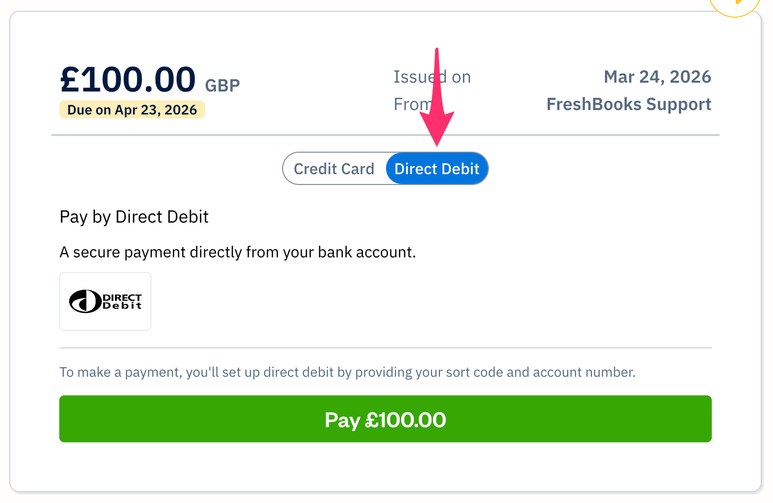Click the Mar 24, 2026 issue date
773x503 pixels.
point(657,76)
